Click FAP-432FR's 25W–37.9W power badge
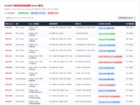This screenshot has width=140, height=105. point(109,96)
